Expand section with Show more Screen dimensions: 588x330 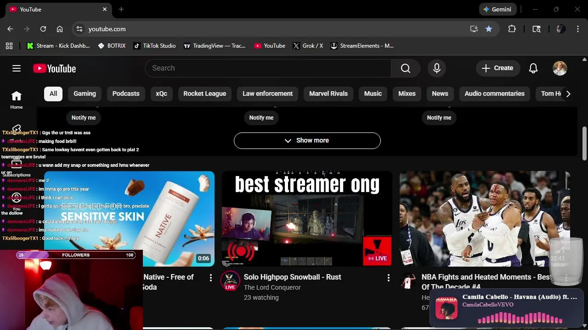click(307, 141)
